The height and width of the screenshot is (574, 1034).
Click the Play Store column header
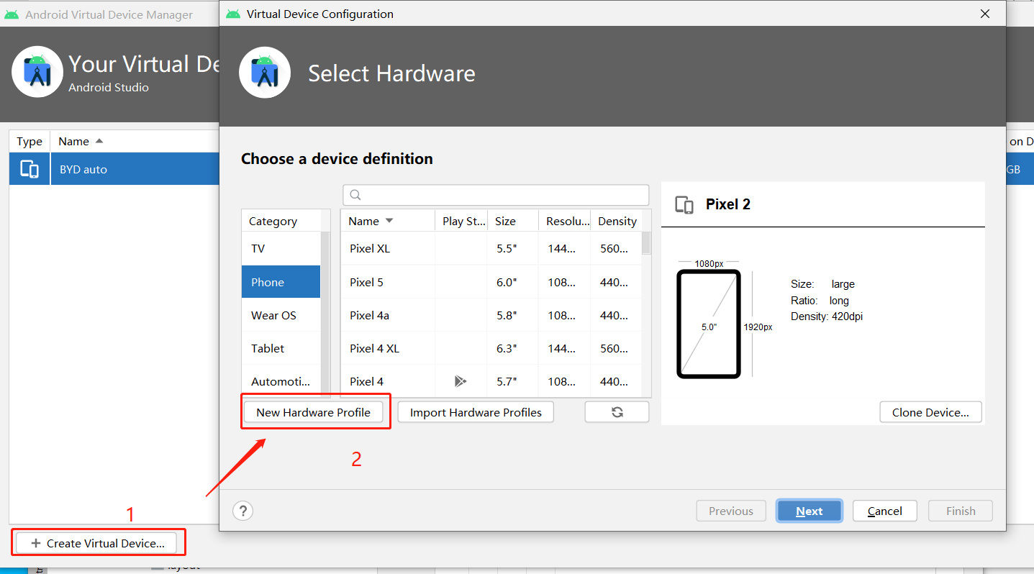(461, 221)
